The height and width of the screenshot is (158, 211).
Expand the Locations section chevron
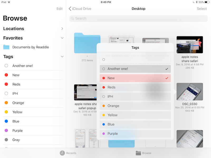click(x=62, y=29)
